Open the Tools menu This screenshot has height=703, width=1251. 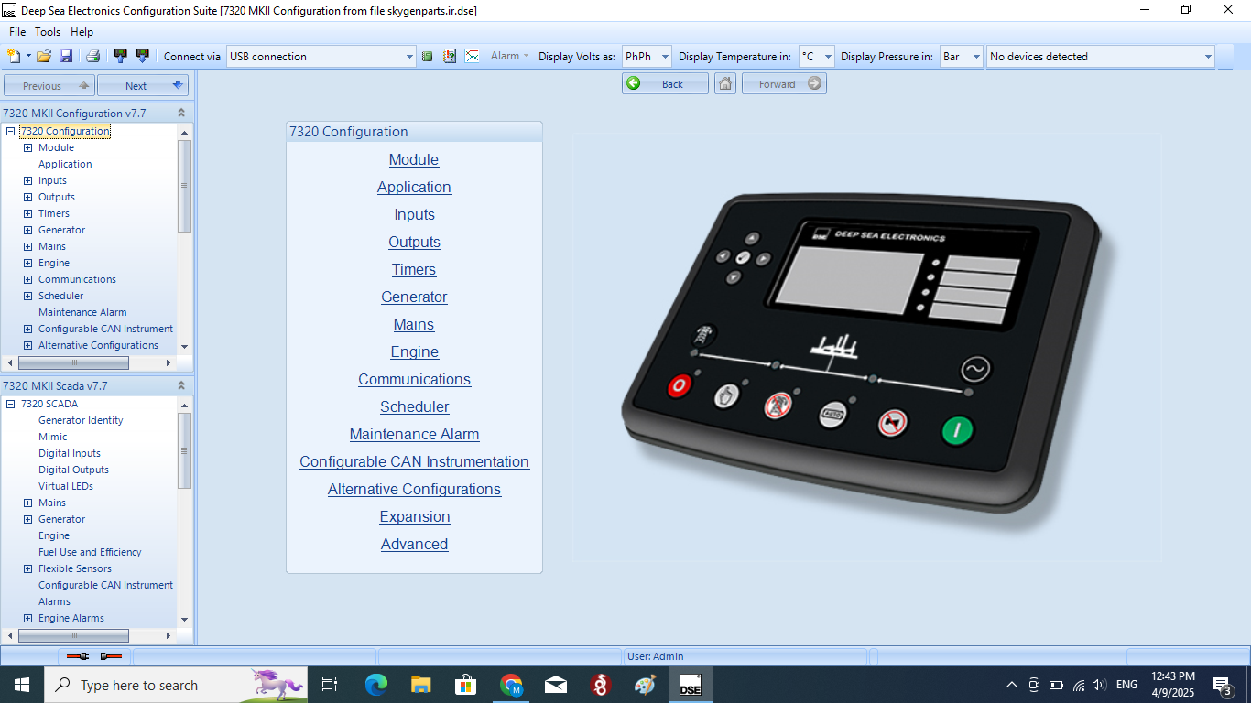point(48,32)
